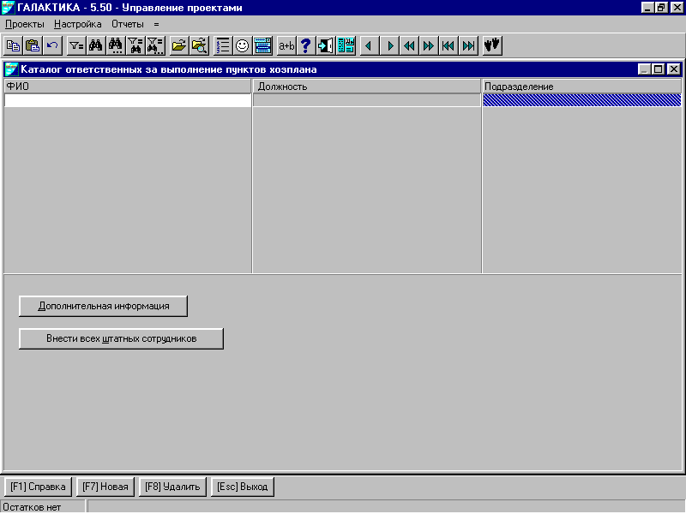Click the cyan form layout icon
The image size is (686, 514).
346,46
